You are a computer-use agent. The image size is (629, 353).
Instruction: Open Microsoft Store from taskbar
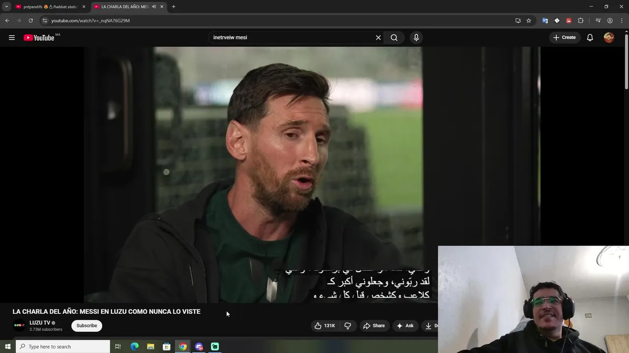tap(167, 347)
